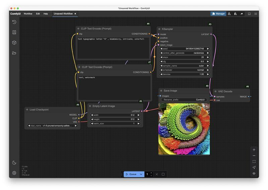
Task: Open the Help menu
Action: (x=46, y=14)
